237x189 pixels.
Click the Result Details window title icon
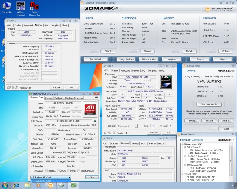click(179, 134)
